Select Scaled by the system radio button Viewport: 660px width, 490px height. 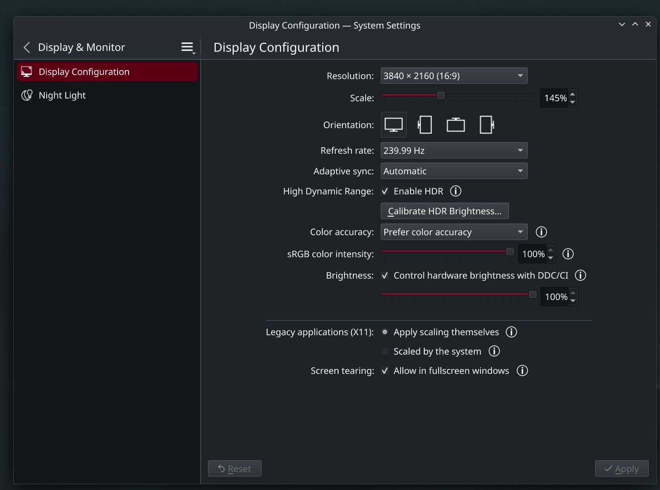[x=385, y=351]
